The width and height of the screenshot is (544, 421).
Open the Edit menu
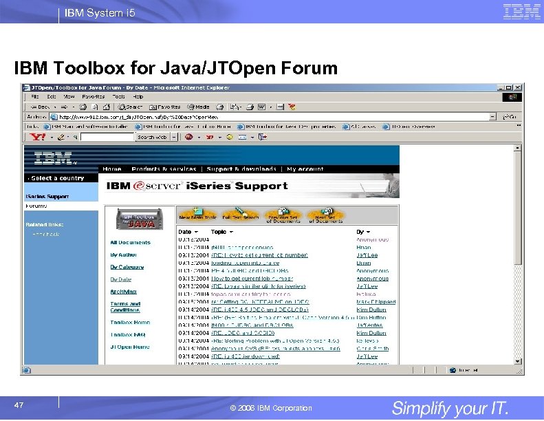pos(52,96)
